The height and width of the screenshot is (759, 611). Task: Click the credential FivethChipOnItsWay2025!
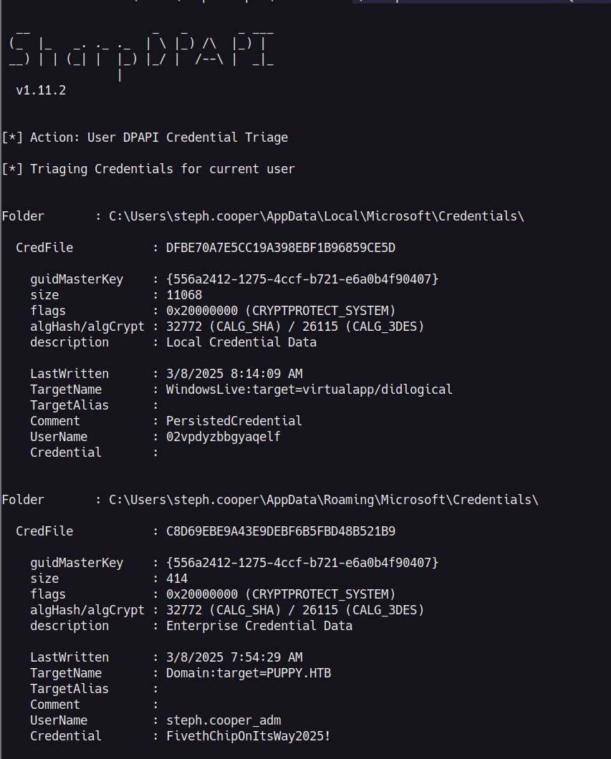coord(248,736)
